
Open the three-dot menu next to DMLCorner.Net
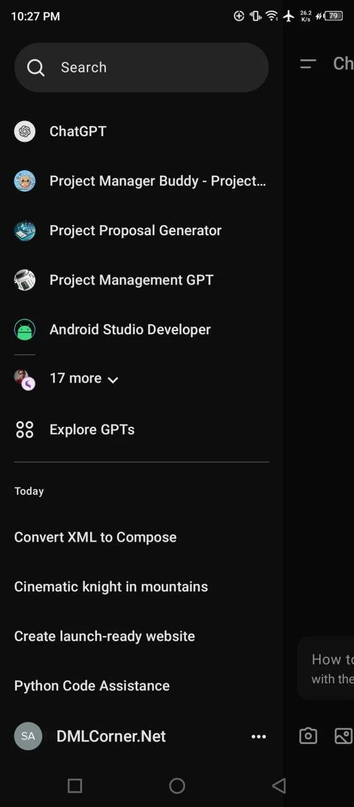259,736
